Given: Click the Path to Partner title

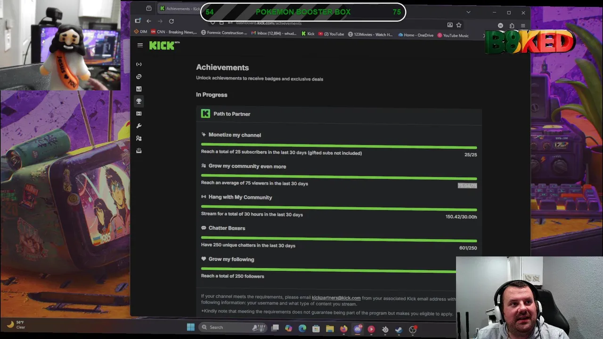Looking at the screenshot, I should (x=232, y=114).
